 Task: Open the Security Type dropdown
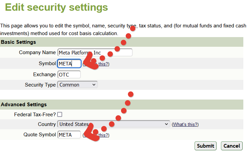tap(78, 85)
